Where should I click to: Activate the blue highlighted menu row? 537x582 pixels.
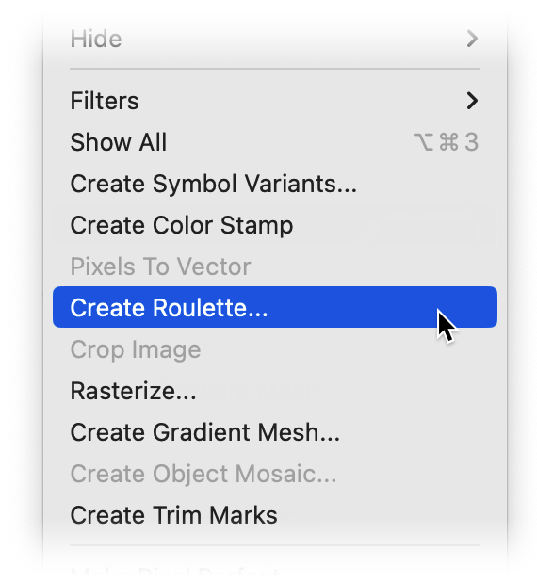coord(275,307)
